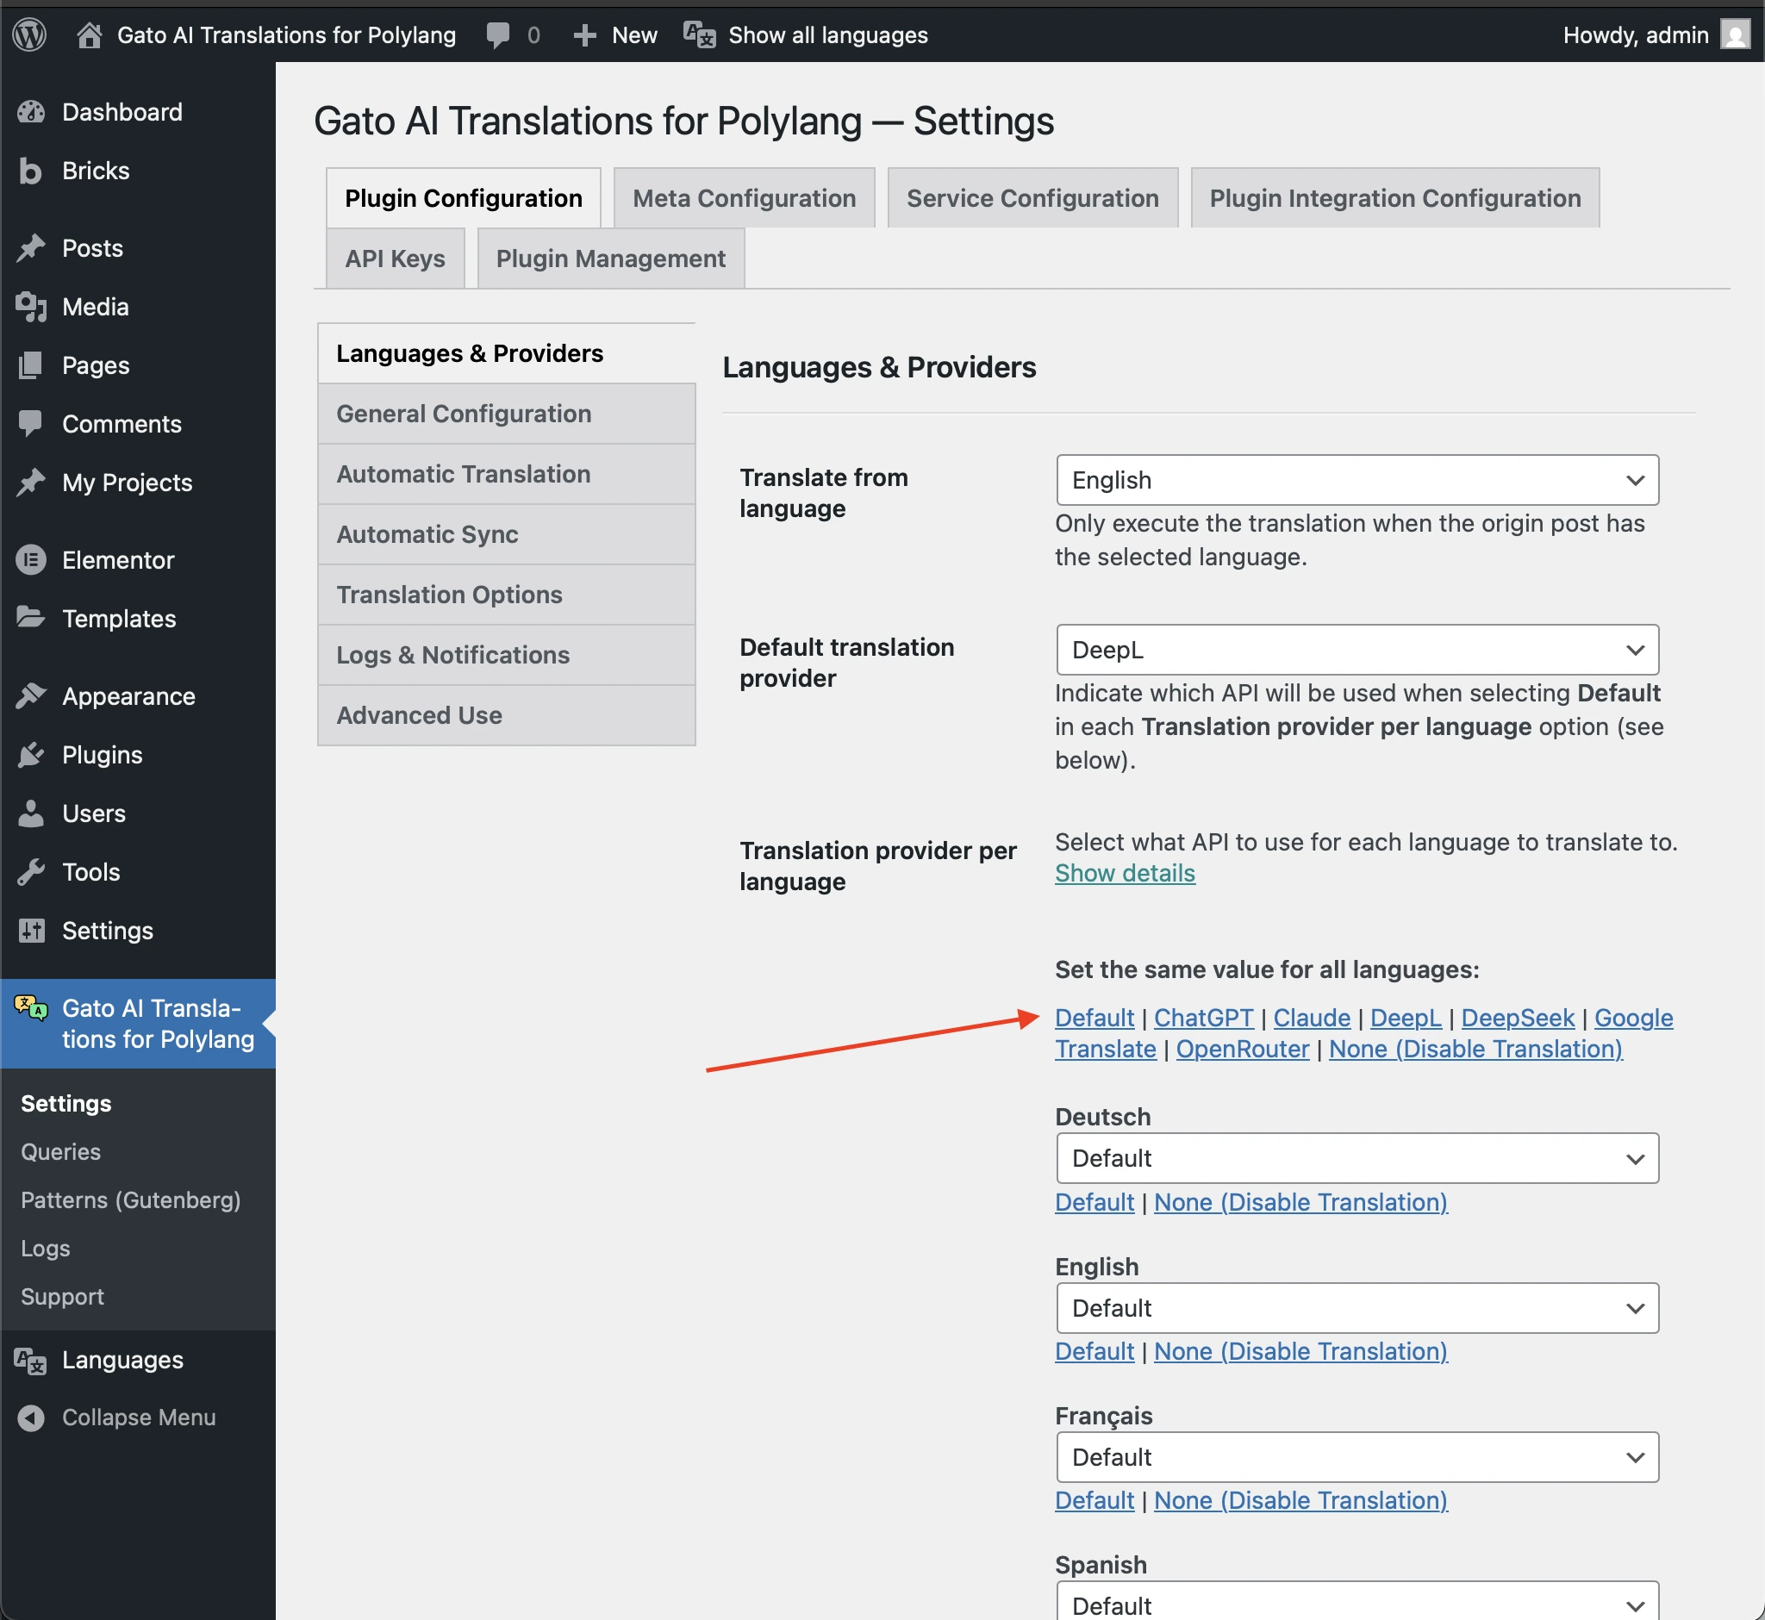Set all languages to ChatGPT
This screenshot has height=1620, width=1765.
(x=1203, y=1017)
